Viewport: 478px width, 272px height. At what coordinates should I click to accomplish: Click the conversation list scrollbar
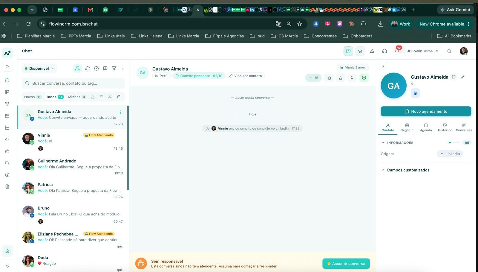click(128, 148)
